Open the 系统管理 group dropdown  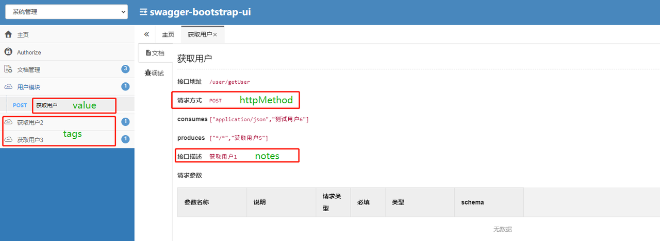coord(67,12)
